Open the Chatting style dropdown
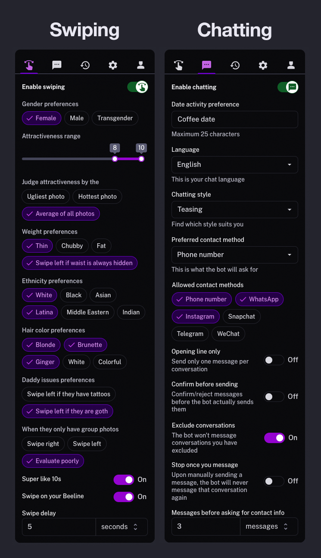 tap(234, 210)
